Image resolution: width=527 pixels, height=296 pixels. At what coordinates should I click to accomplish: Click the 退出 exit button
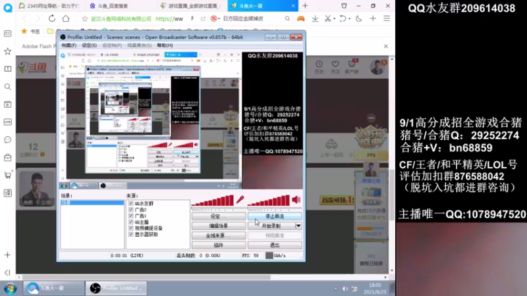275,245
